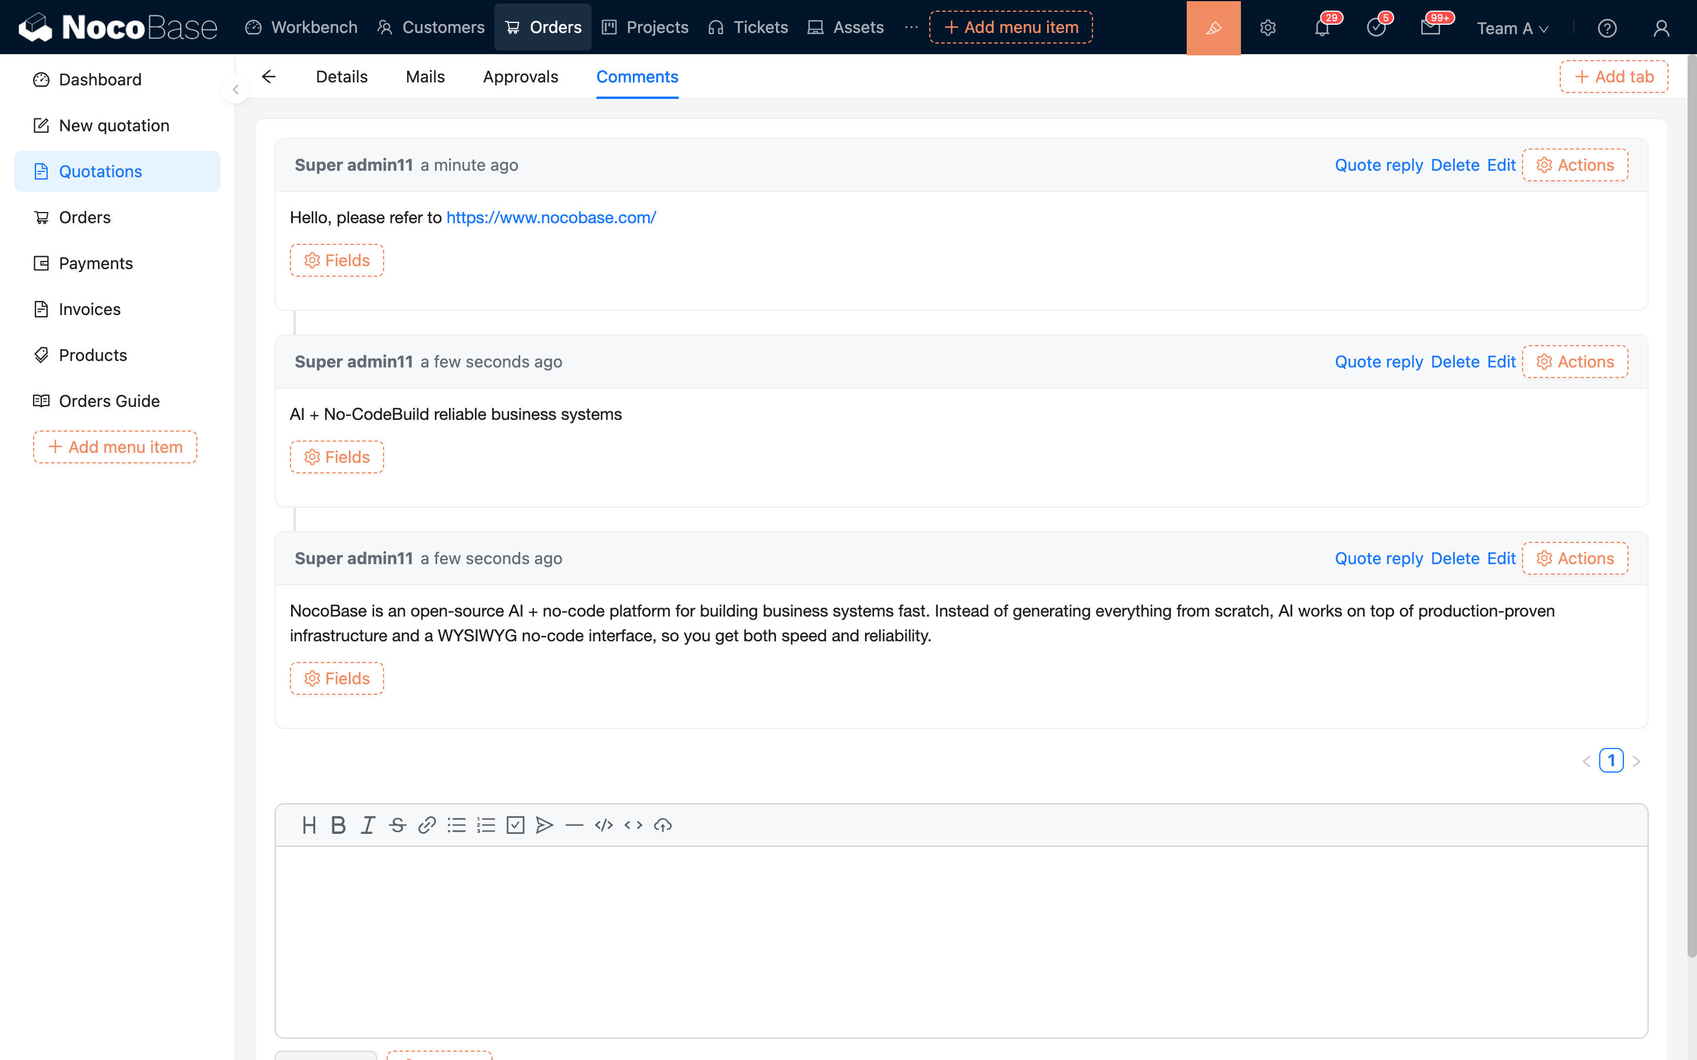Quote reply to the 'AI + No-Code' comment
The width and height of the screenshot is (1697, 1060).
point(1379,362)
